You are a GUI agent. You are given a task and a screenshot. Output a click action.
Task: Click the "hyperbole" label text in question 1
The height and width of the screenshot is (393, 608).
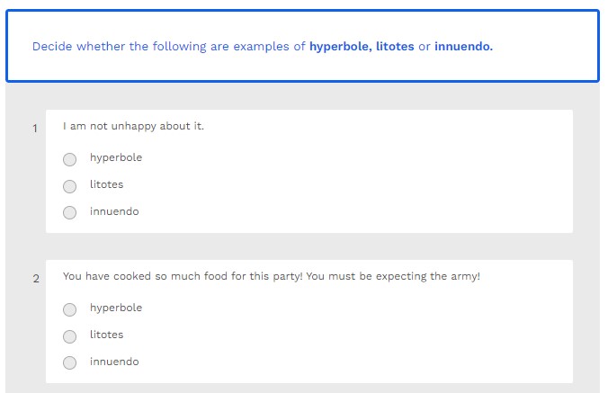(115, 158)
